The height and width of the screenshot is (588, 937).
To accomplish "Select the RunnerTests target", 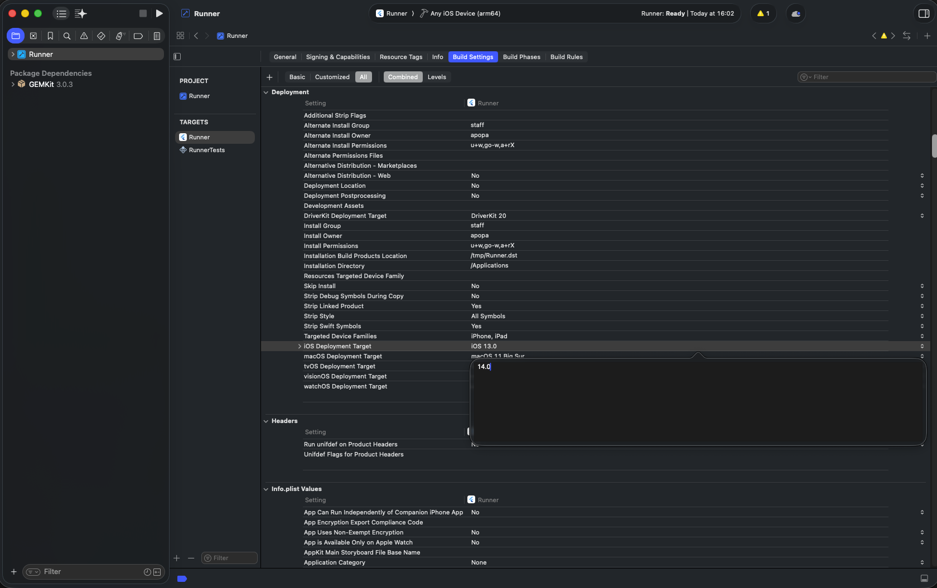I will tap(206, 150).
